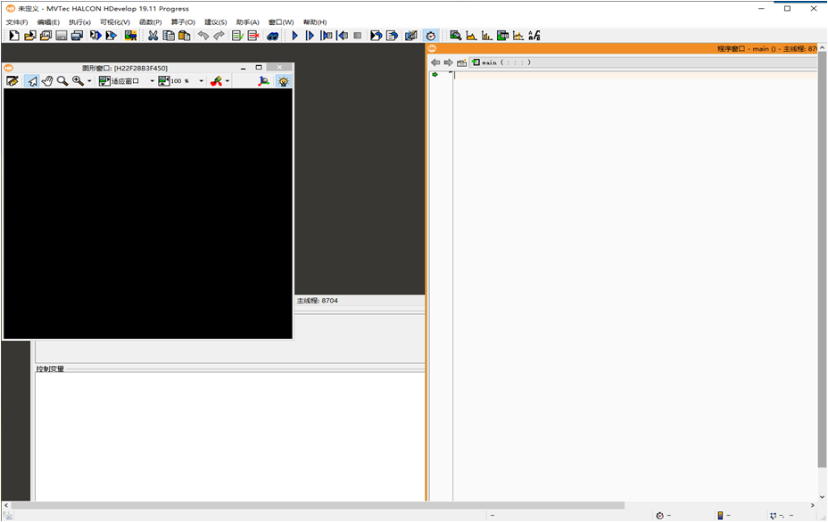Open the example programs browser icon
828x522 pixels.
pyautogui.click(x=46, y=36)
